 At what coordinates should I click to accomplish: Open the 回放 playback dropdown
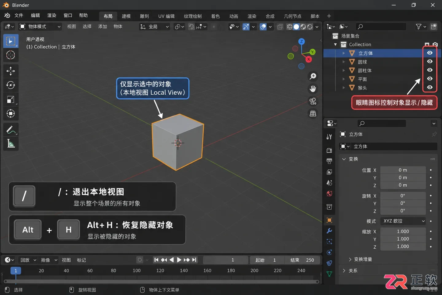28,260
